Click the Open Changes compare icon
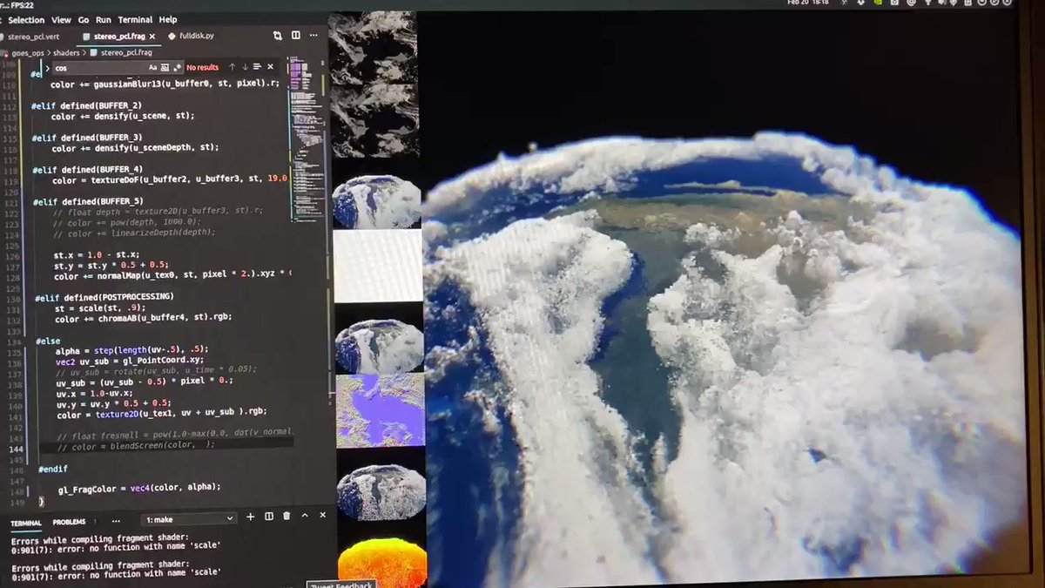Viewport: 1045px width, 588px height. [278, 36]
